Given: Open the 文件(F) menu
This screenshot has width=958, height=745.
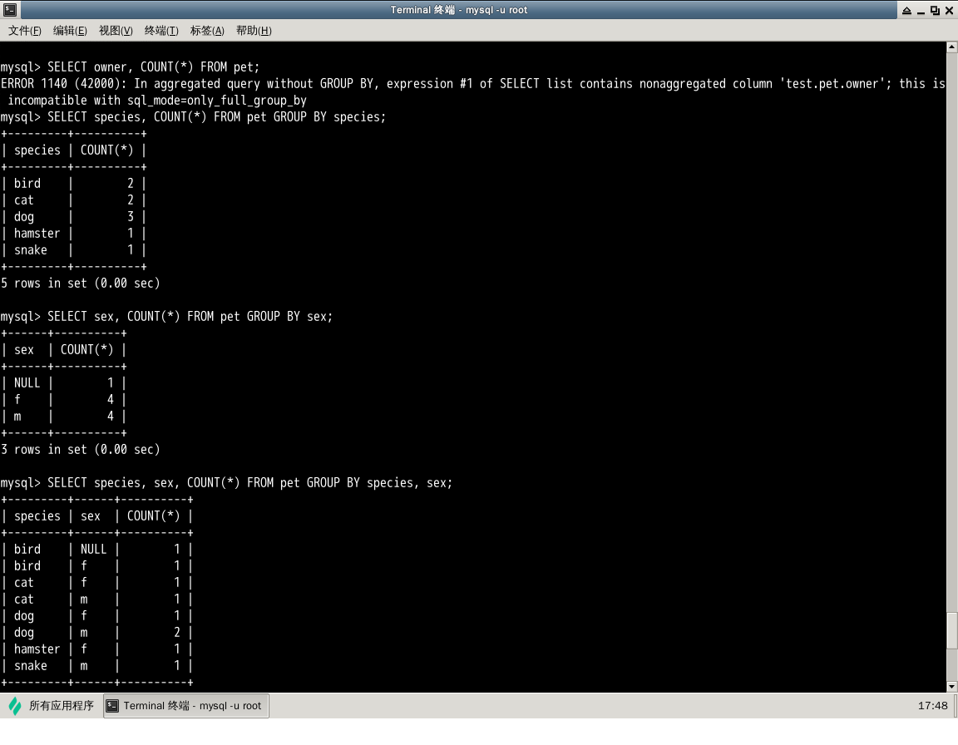Looking at the screenshot, I should [x=25, y=31].
